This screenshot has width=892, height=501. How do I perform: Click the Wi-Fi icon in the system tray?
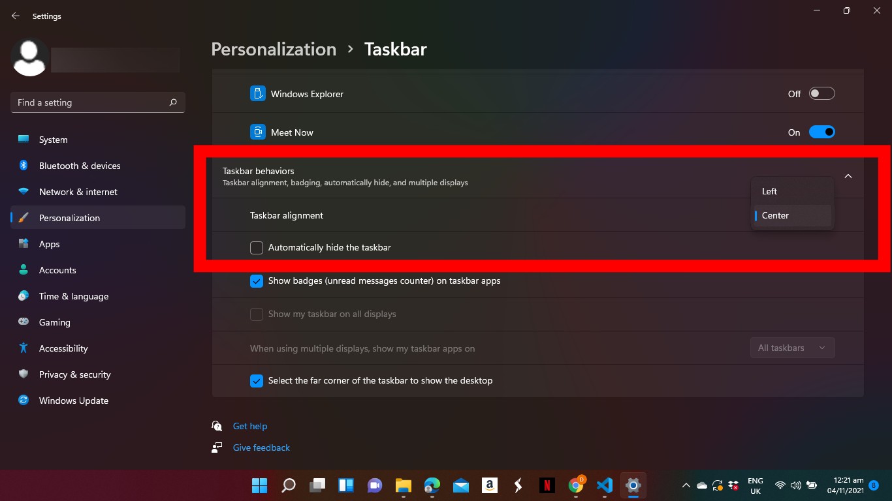780,485
